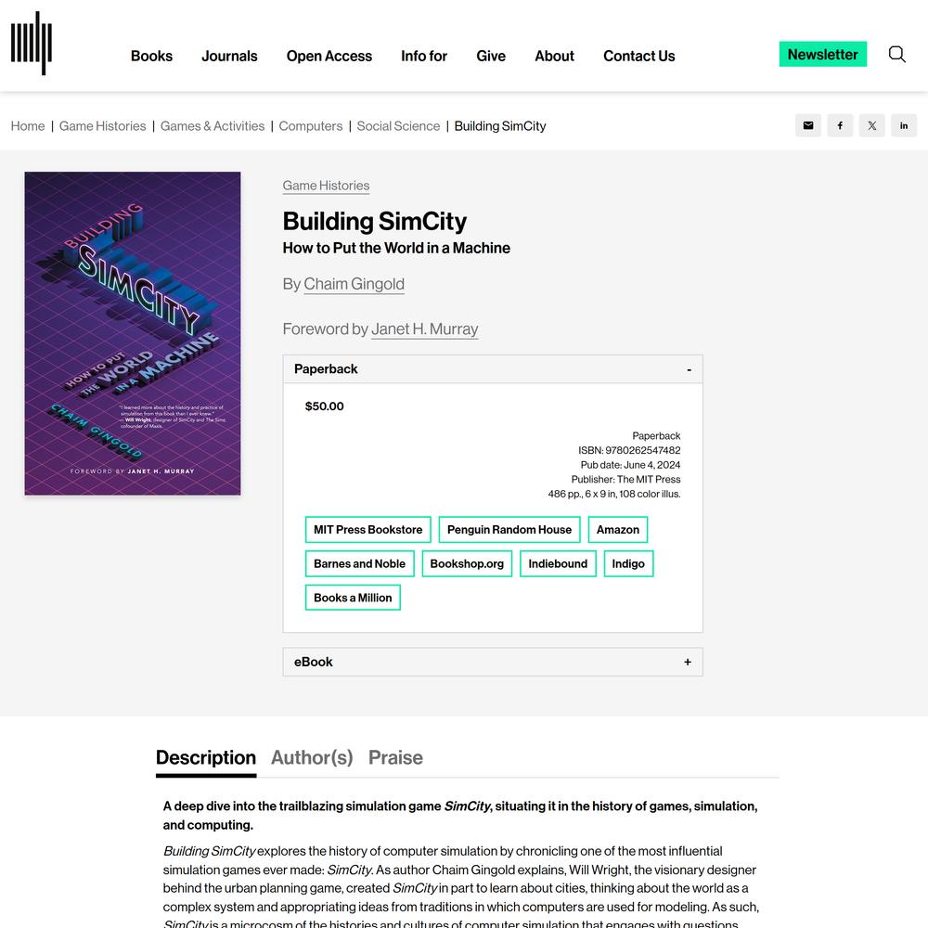Share on Facebook icon
This screenshot has width=928, height=928.
tap(840, 125)
